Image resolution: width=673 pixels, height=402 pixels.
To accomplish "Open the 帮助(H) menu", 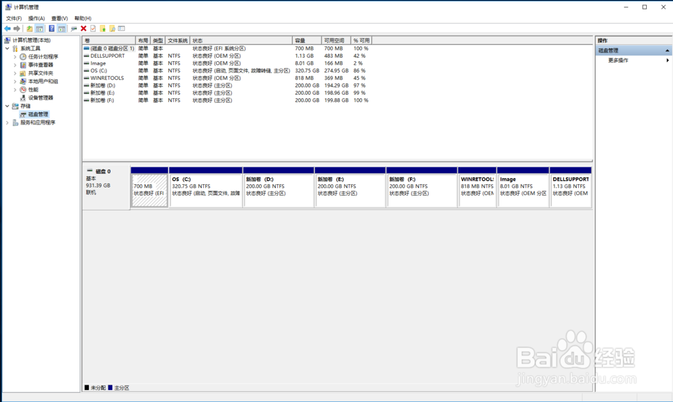I will 83,18.
